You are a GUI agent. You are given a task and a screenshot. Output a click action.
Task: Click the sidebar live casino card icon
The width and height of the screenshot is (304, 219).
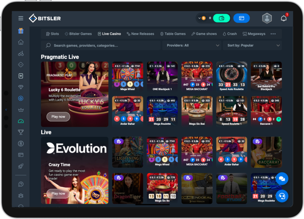pos(21,76)
